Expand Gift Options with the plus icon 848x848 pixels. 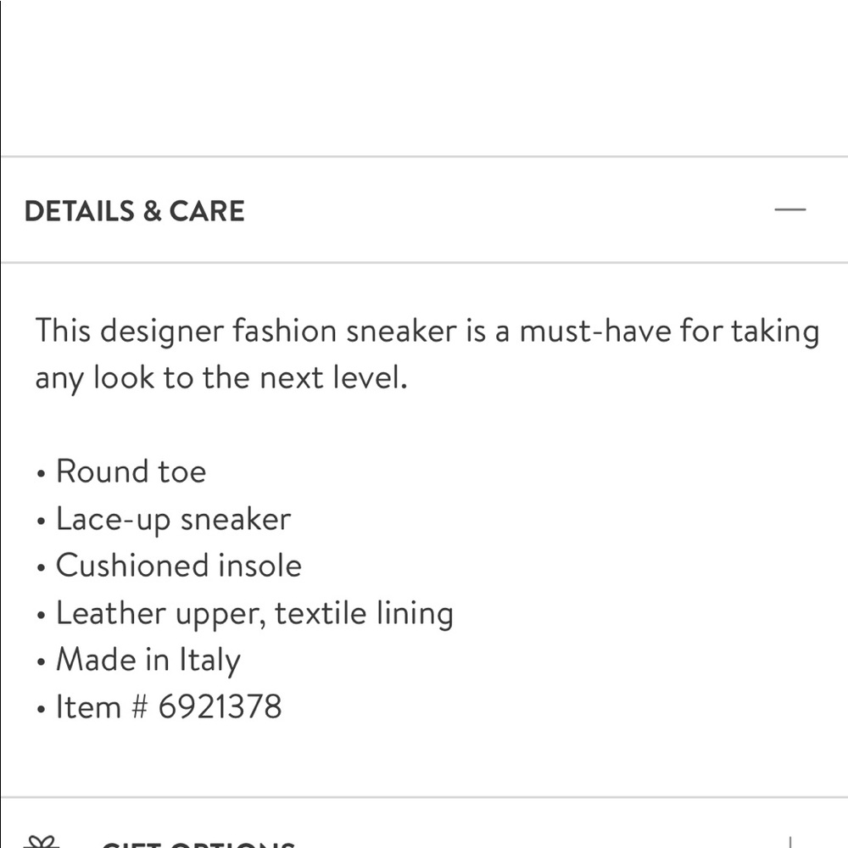click(790, 843)
